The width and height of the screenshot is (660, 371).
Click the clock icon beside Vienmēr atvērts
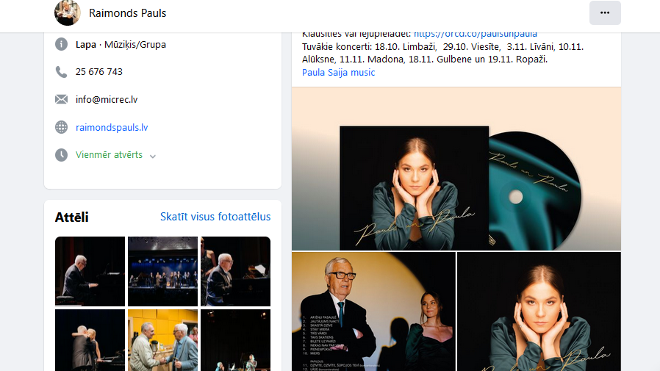point(62,155)
